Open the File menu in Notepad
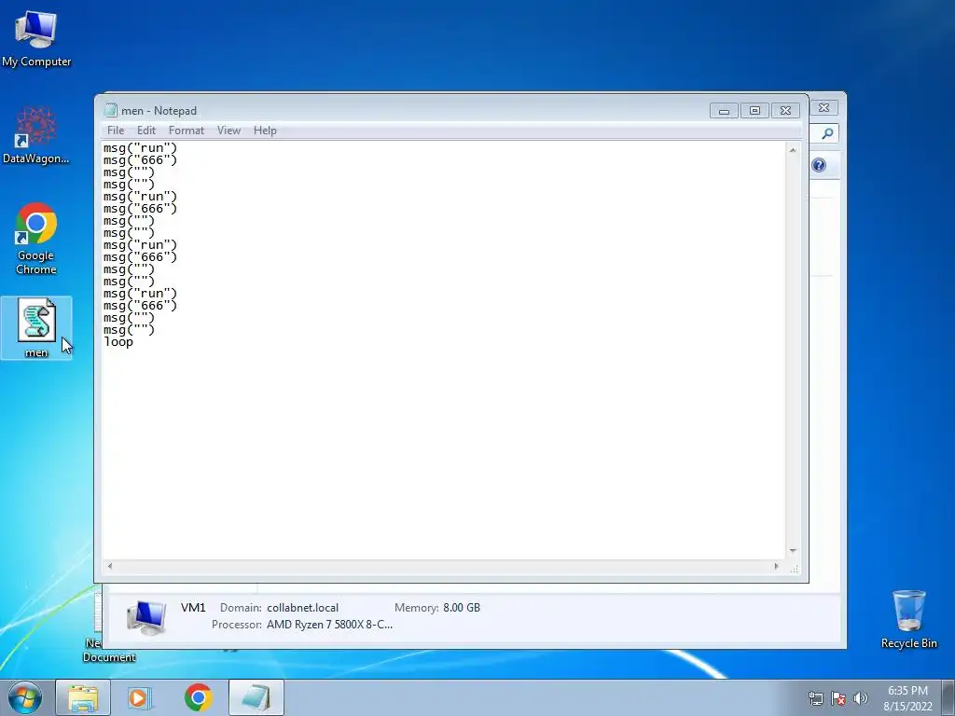The height and width of the screenshot is (716, 955). point(116,131)
